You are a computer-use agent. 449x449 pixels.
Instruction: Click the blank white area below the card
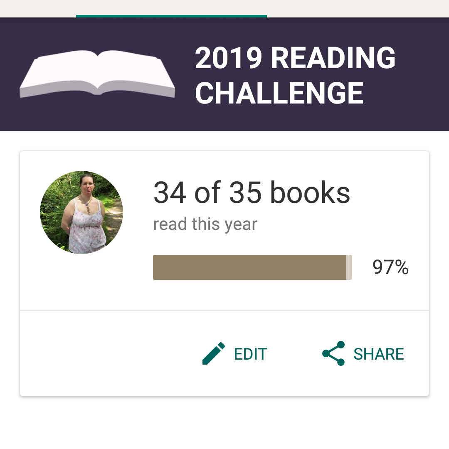[224, 422]
